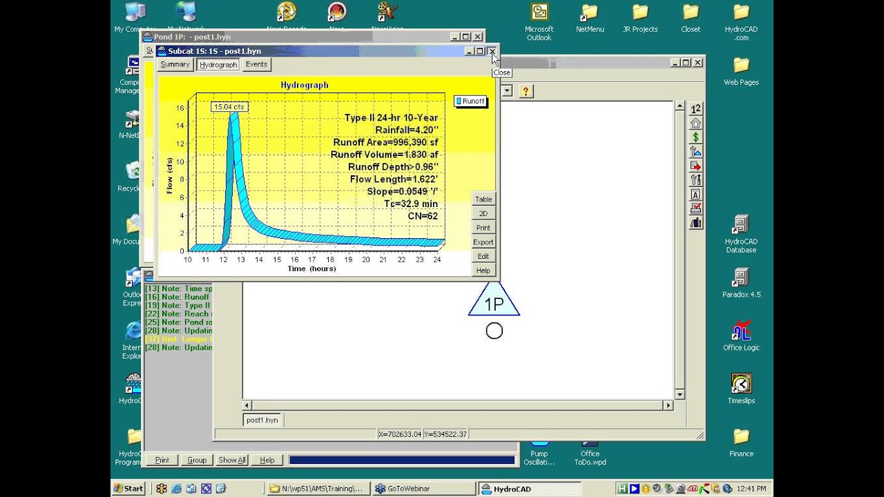884x497 pixels.
Task: Click the N:\wp51\AMS\Training taskbar button
Action: 318,489
